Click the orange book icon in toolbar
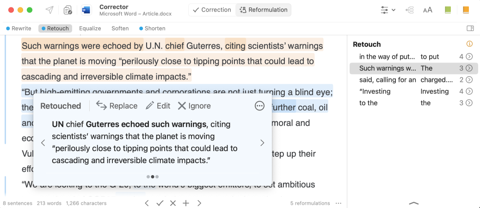 [466, 10]
